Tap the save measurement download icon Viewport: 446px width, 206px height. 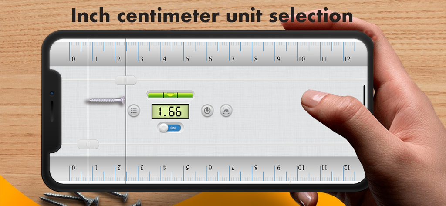tap(207, 110)
